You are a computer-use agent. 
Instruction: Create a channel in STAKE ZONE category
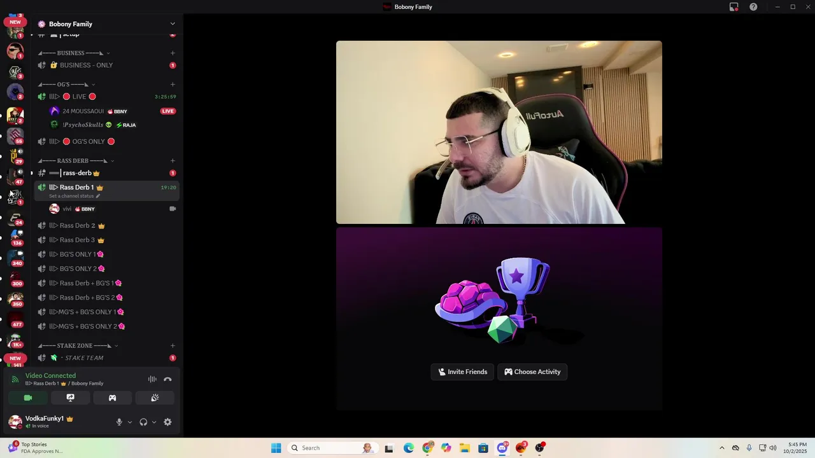(173, 345)
